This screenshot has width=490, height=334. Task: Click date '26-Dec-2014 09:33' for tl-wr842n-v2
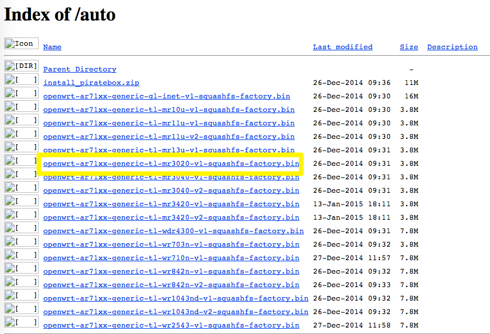(x=352, y=284)
